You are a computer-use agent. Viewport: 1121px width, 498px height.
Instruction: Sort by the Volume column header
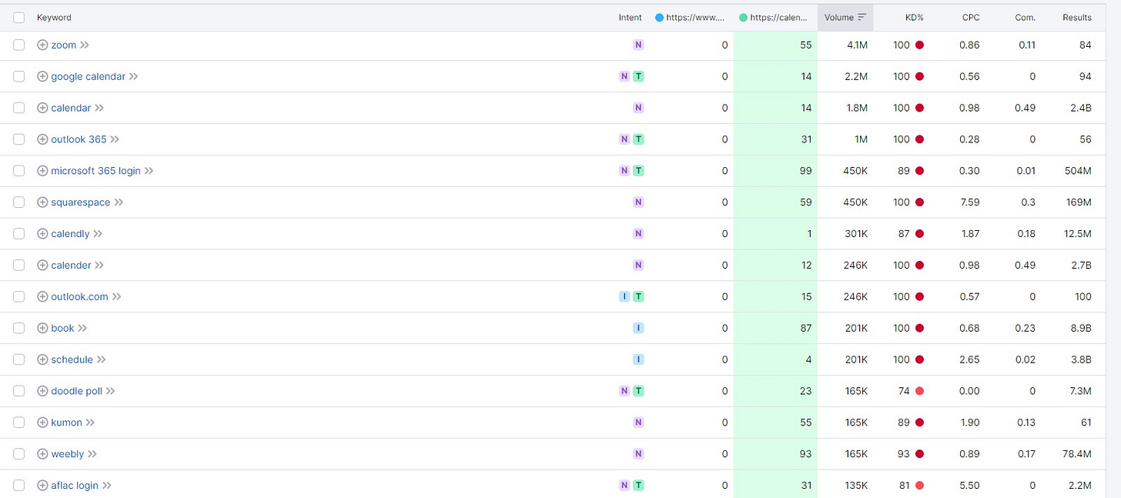coord(845,18)
